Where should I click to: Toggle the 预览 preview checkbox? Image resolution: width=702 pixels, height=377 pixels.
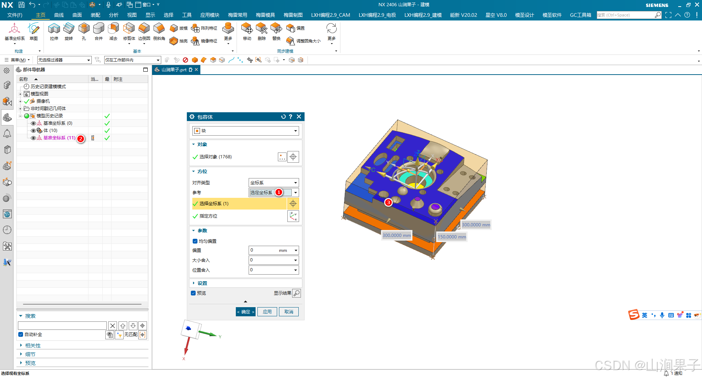[193, 293]
